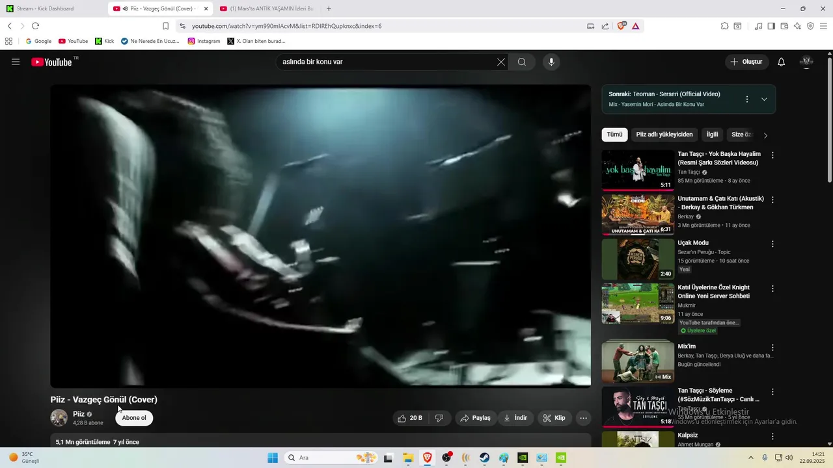Open Tan Taşçı Yok Başka Hayalim thumbnail
The width and height of the screenshot is (833, 468).
pos(638,170)
